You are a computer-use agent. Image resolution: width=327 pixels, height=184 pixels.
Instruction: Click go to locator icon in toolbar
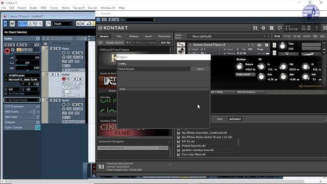point(80,24)
